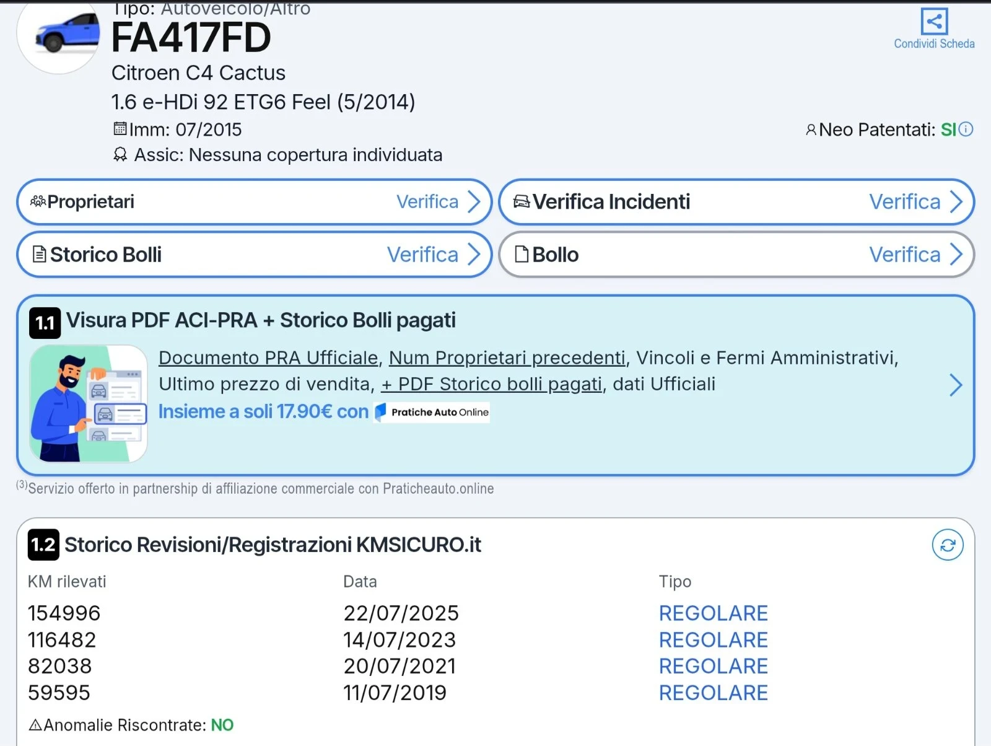Viewport: 991px width, 746px height.
Task: Click REGOLARE for 20/07/2021 revision
Action: pyautogui.click(x=714, y=666)
